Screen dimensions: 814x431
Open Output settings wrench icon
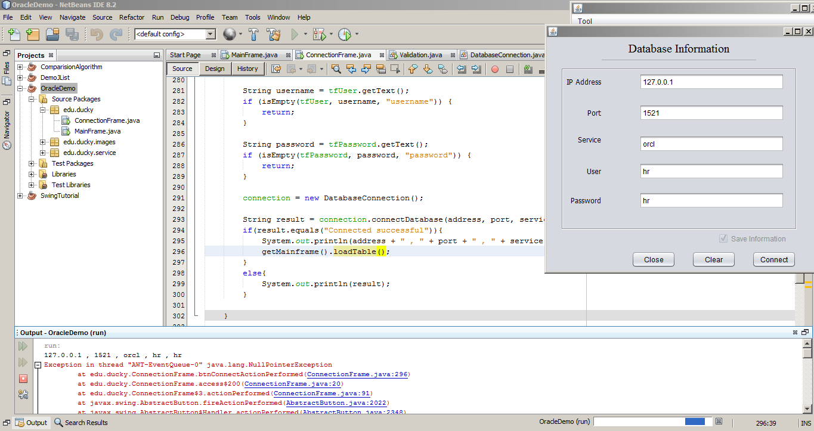[23, 393]
